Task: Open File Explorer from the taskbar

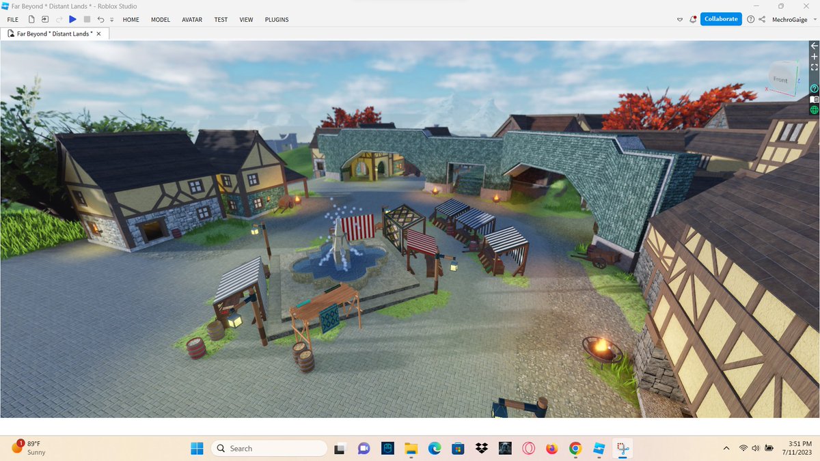Action: point(411,449)
